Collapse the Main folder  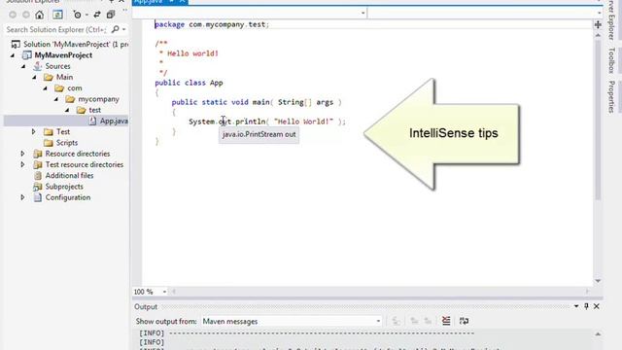tap(34, 78)
